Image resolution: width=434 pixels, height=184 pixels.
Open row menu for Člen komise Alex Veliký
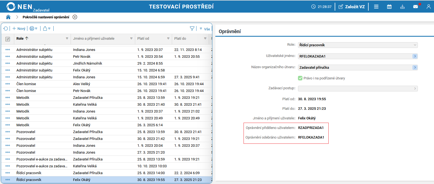click(x=8, y=84)
